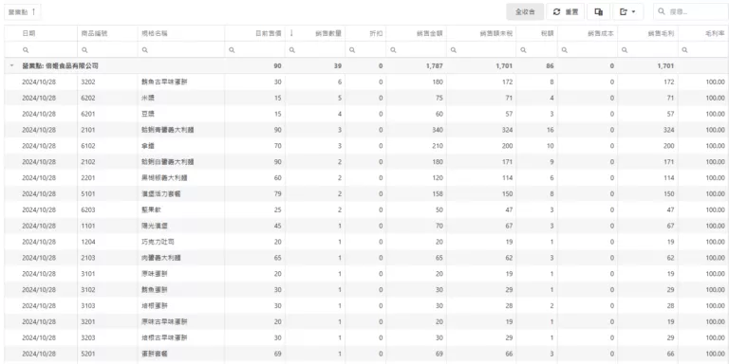Click filter search icon under 毛利率 column
729x364 pixels.
click(x=684, y=49)
